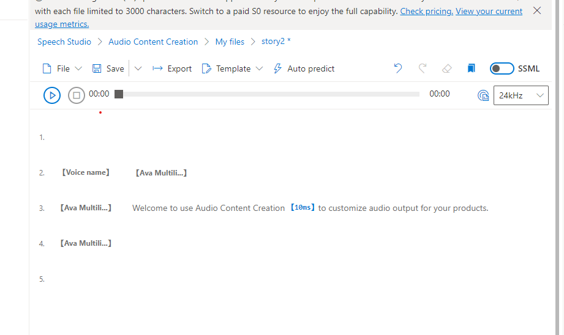The height and width of the screenshot is (335, 564).
Task: Go to Speech Studio breadcrumb
Action: (x=64, y=42)
